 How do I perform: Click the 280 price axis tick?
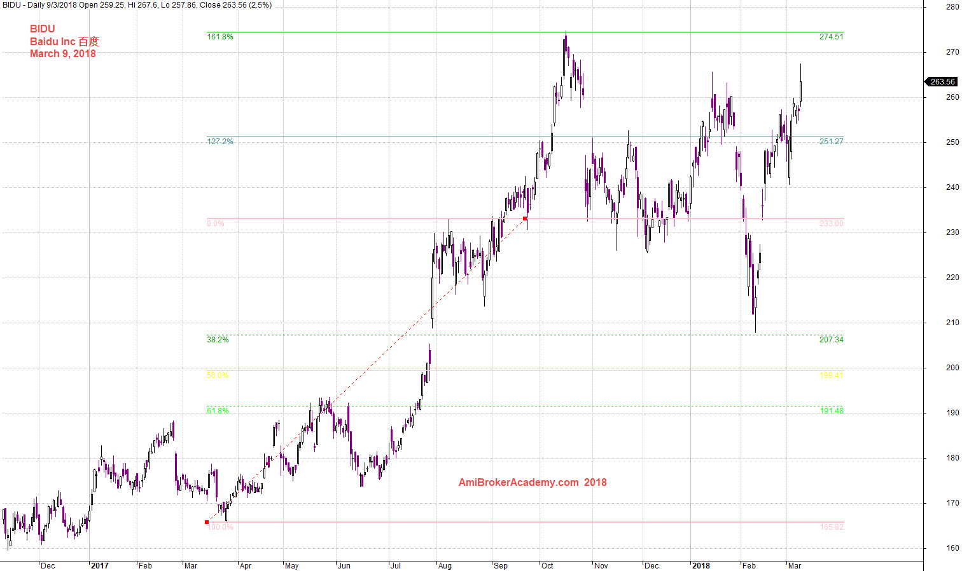(x=952, y=7)
